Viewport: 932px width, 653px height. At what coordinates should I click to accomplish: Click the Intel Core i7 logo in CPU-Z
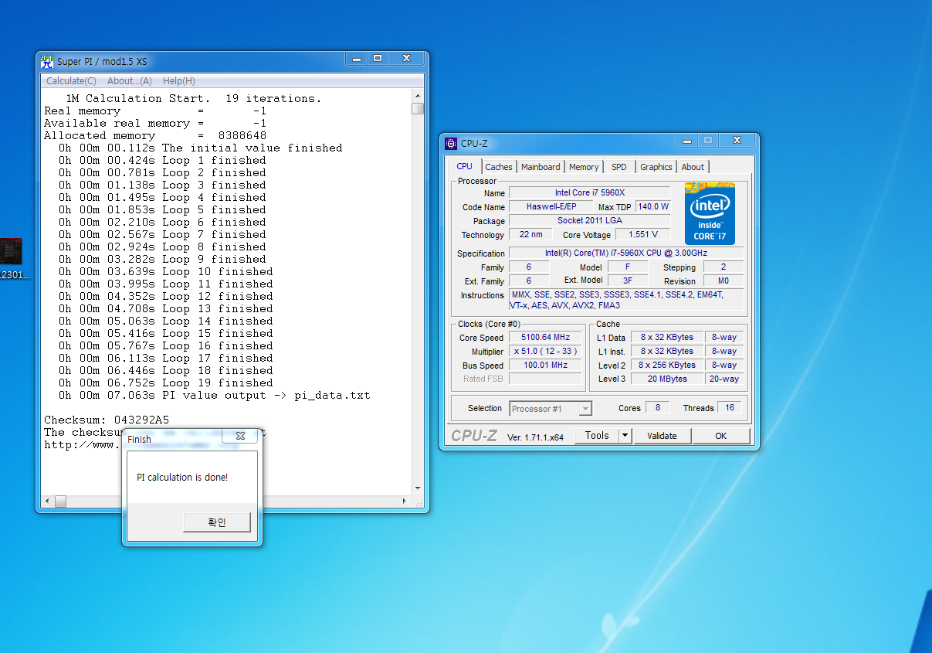click(710, 214)
